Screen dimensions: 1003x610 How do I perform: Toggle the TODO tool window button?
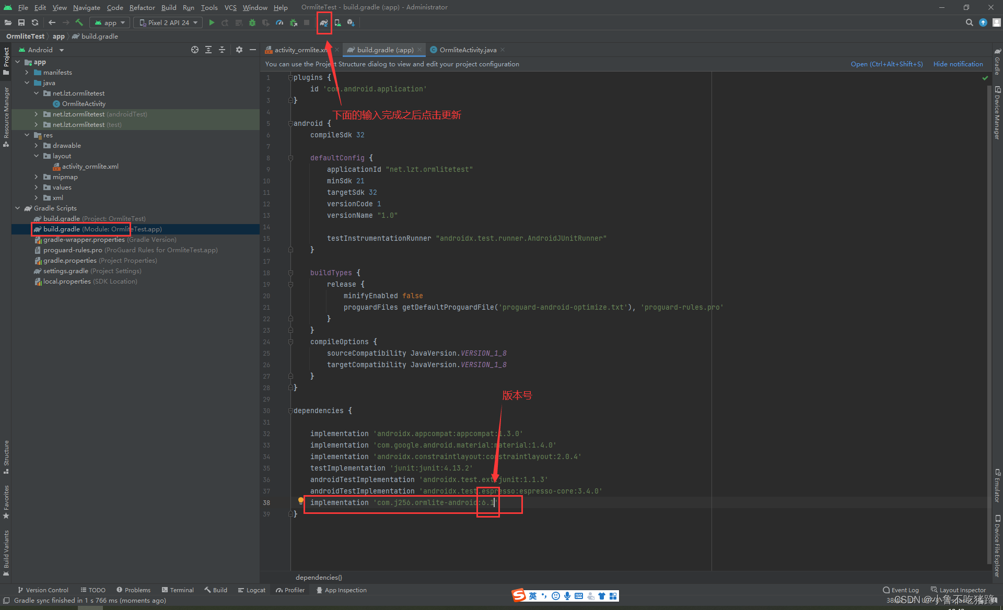click(x=93, y=590)
